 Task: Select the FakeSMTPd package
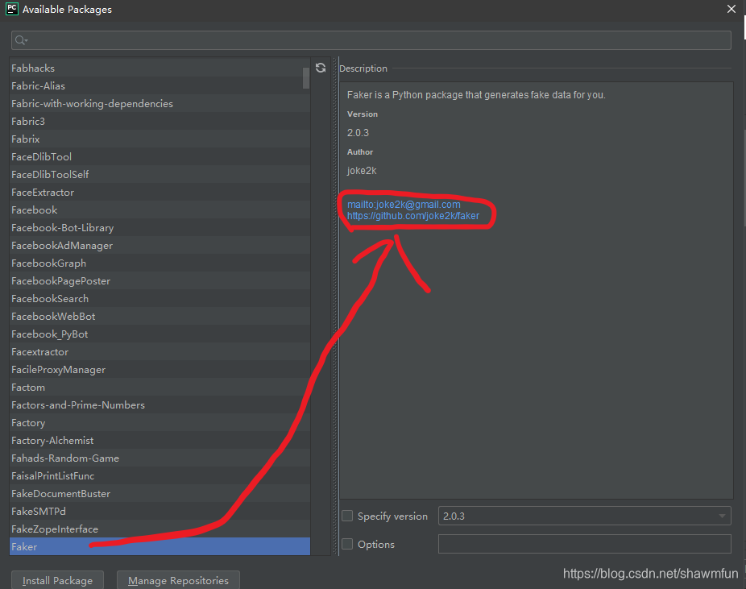tap(160, 512)
